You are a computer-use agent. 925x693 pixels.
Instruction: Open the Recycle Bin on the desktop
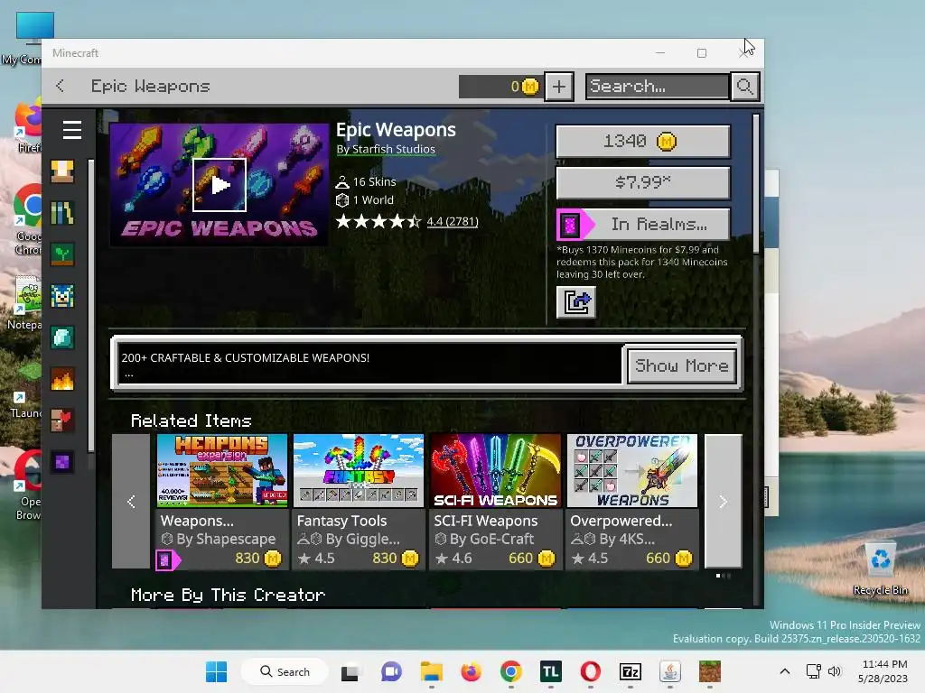point(881,569)
